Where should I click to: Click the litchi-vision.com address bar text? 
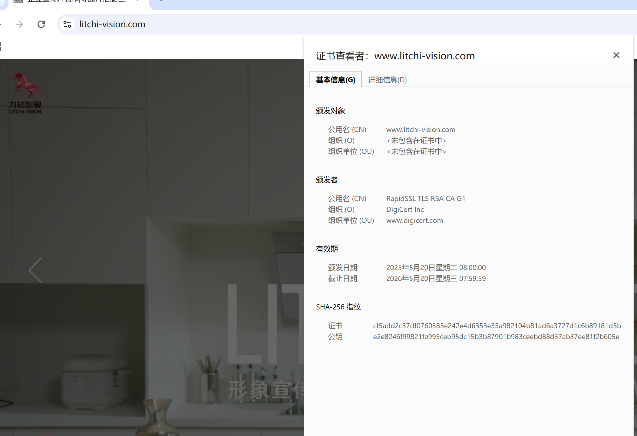[x=112, y=24]
